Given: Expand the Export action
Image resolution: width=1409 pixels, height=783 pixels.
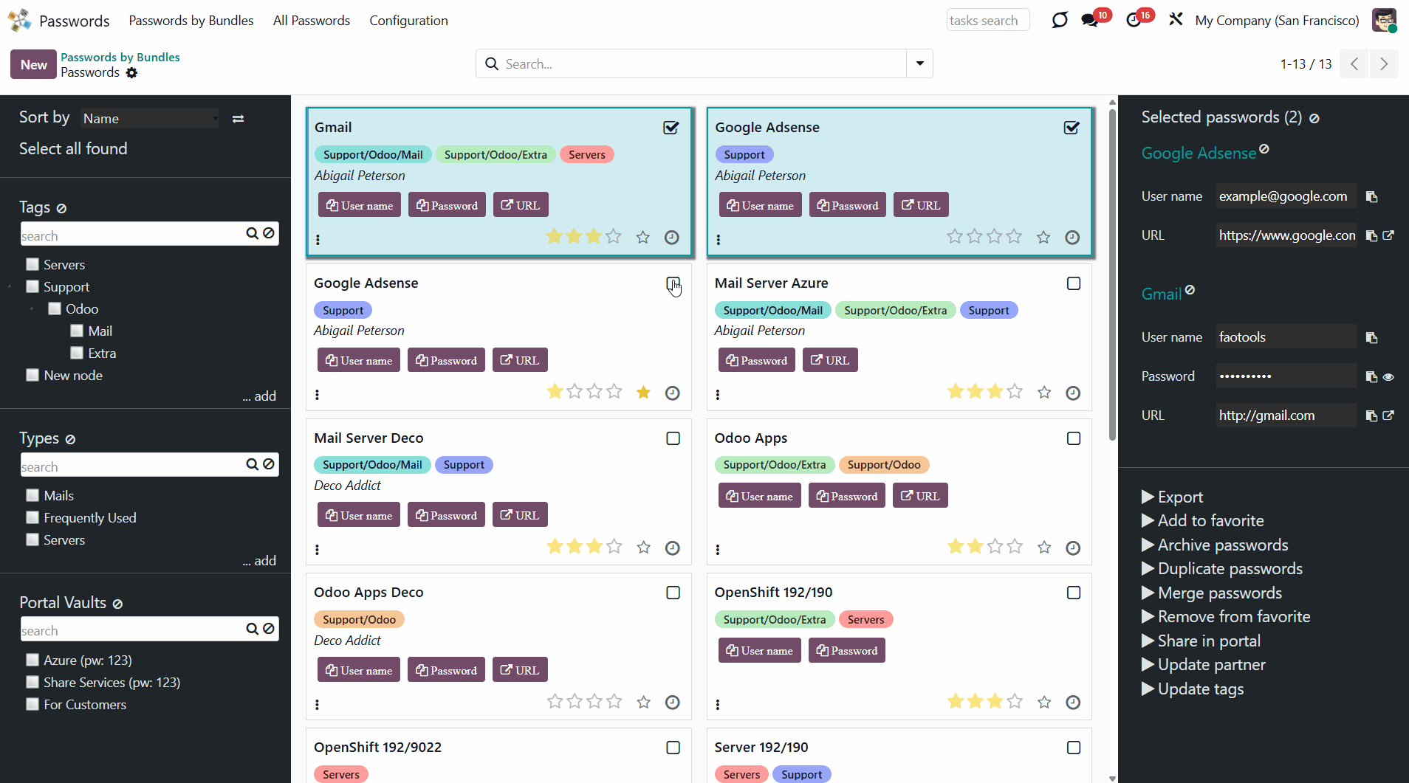Looking at the screenshot, I should tap(1173, 497).
